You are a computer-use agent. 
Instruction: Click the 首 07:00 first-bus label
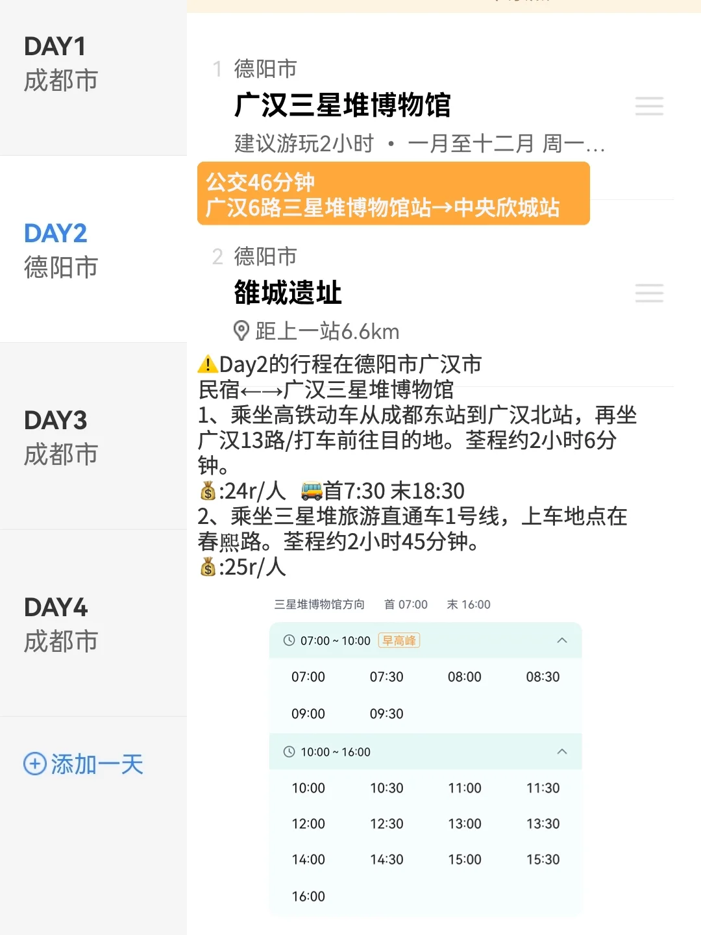pos(406,605)
